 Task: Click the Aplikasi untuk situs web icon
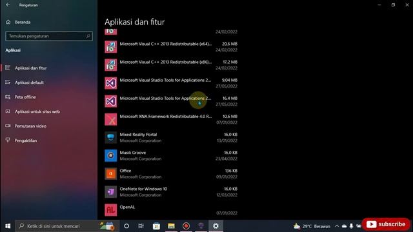pyautogui.click(x=8, y=111)
